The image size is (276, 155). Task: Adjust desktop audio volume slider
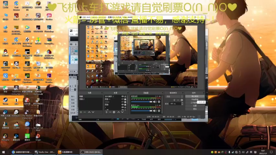pyautogui.click(x=142, y=102)
